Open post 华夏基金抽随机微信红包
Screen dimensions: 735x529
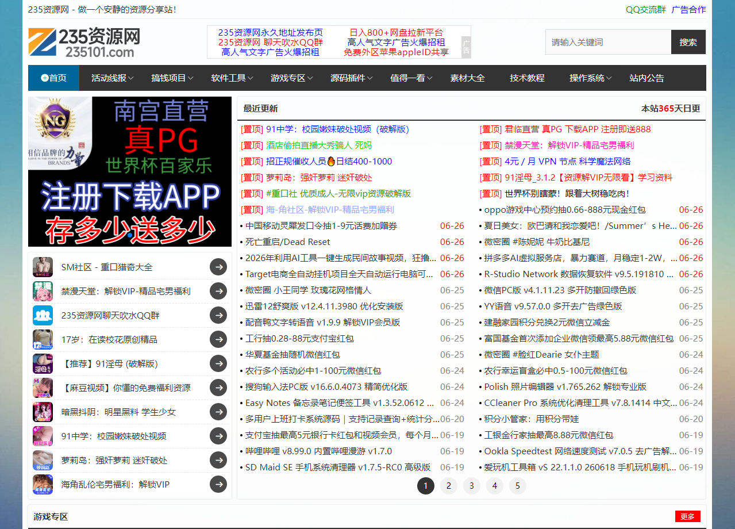pos(293,355)
